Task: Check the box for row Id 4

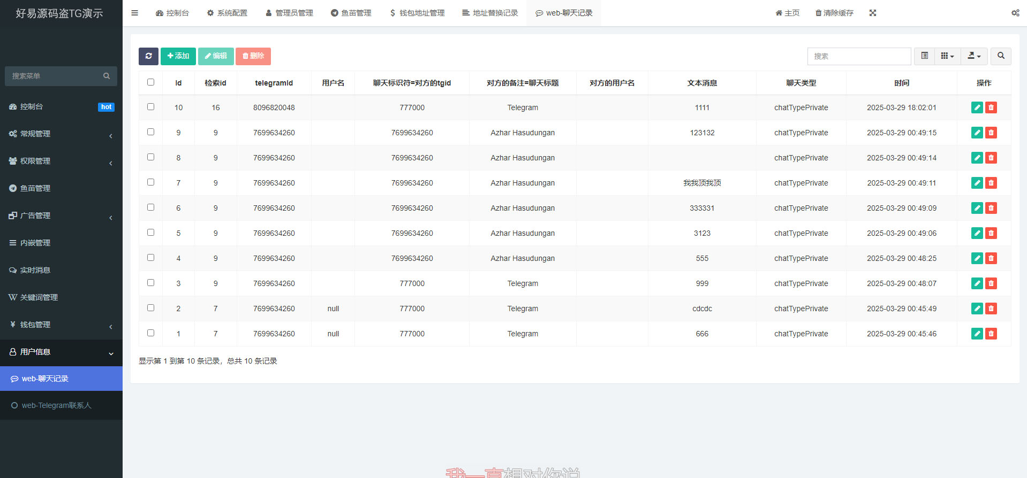Action: pos(150,258)
